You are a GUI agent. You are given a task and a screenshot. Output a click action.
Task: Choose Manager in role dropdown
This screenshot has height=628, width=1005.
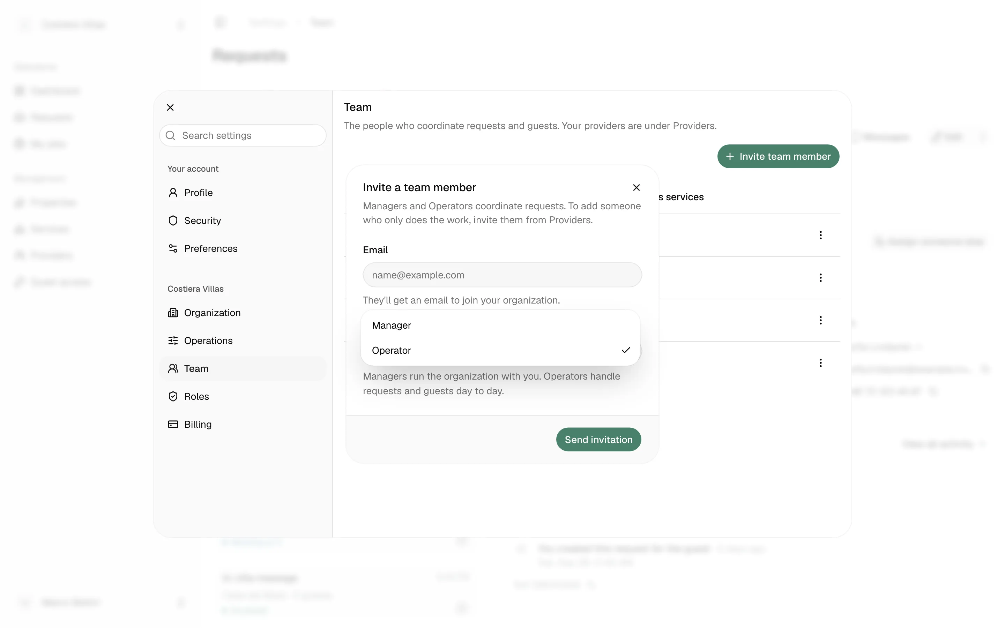(500, 325)
